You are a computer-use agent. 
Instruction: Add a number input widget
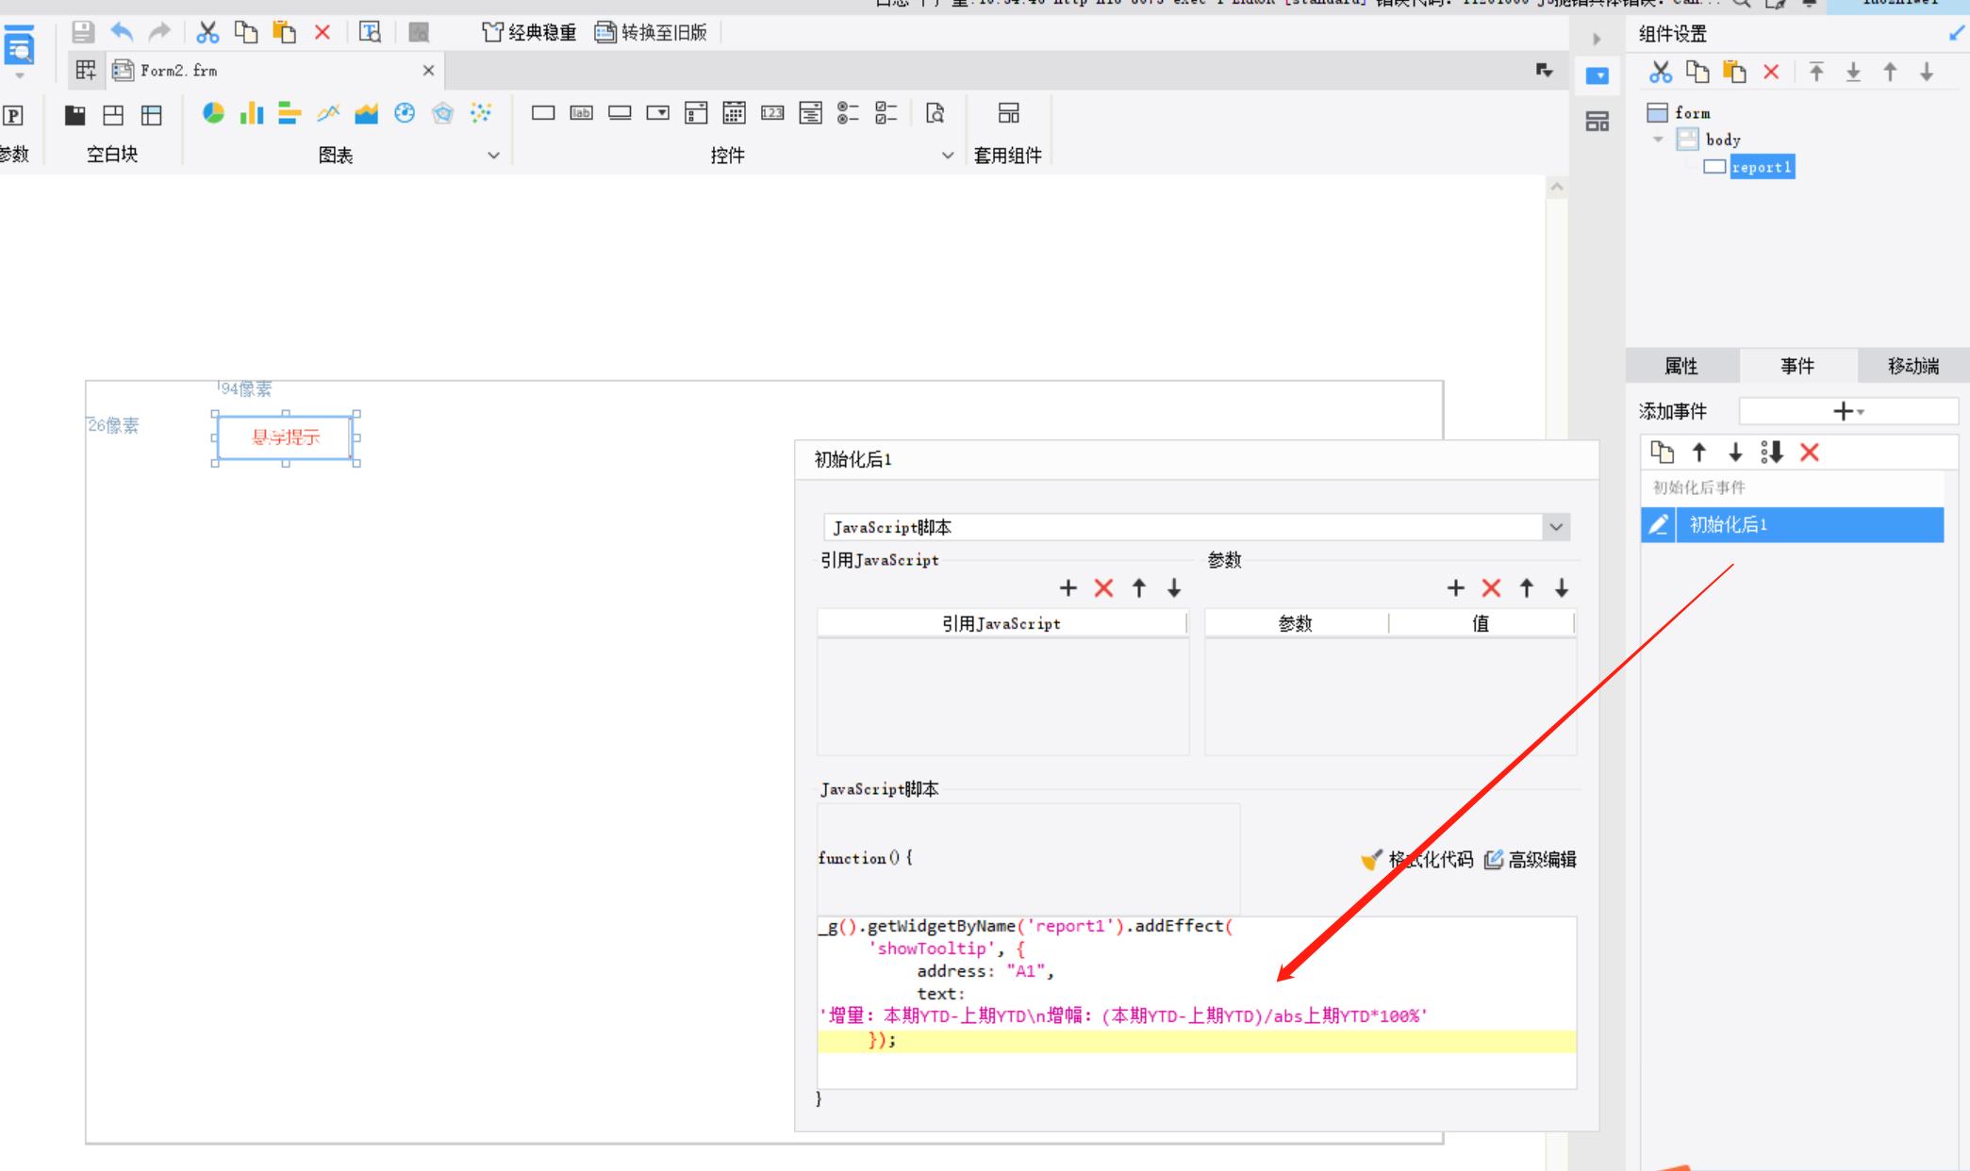(x=772, y=113)
